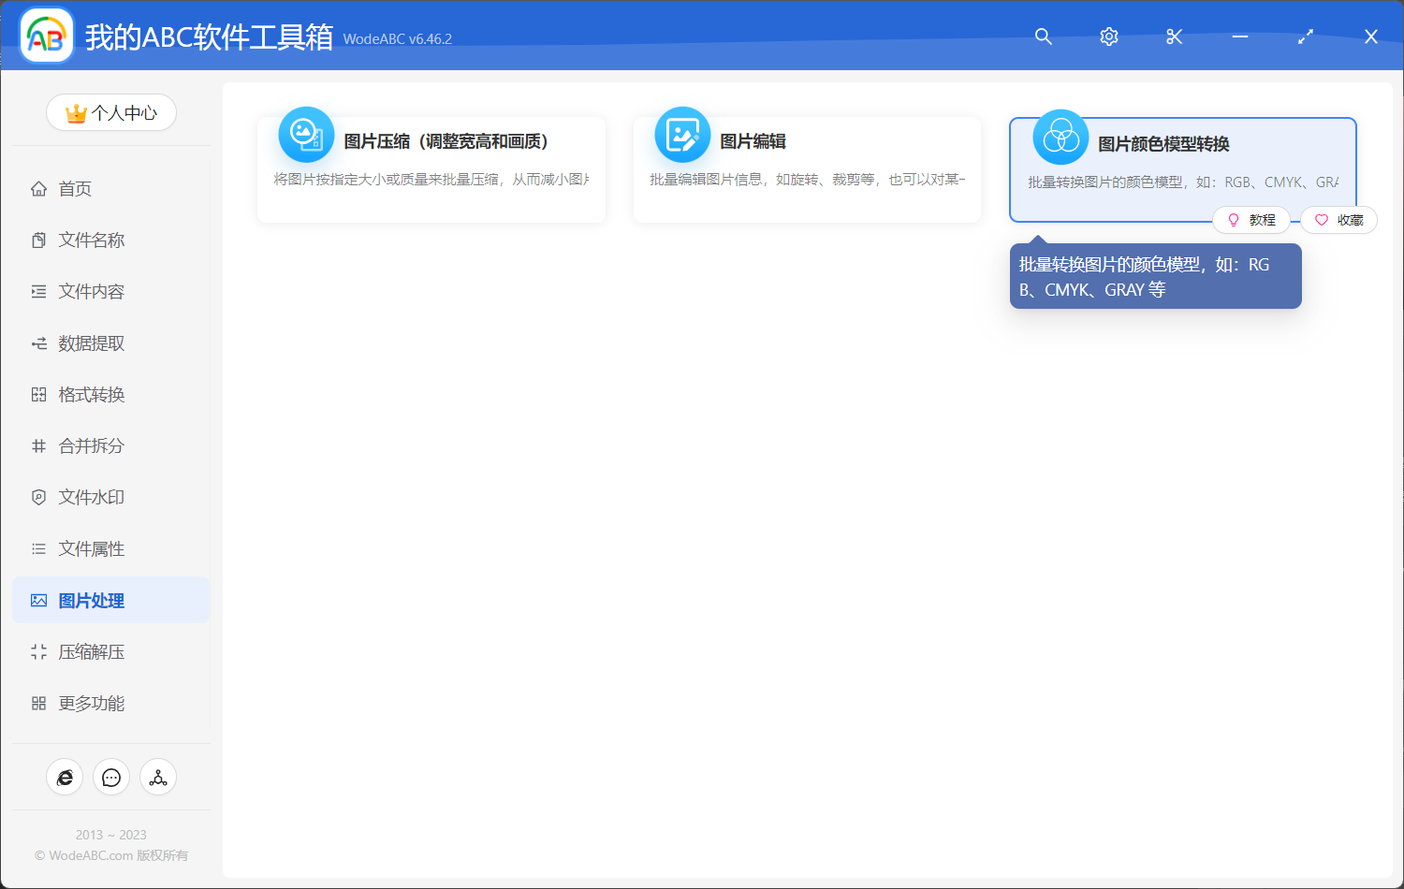Open the settings gear in the title bar
The image size is (1404, 889).
coord(1108,36)
